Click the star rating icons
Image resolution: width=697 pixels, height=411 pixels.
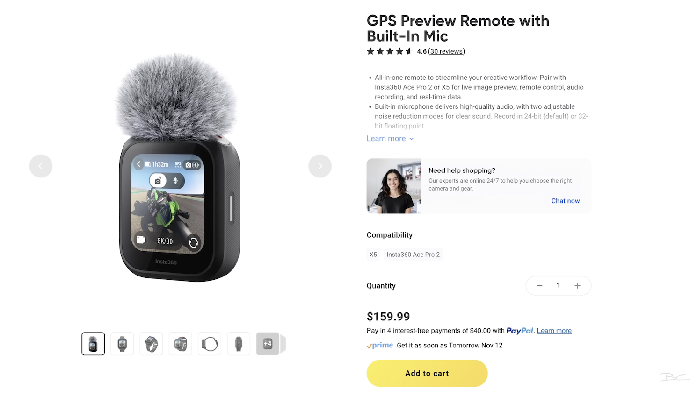[389, 51]
